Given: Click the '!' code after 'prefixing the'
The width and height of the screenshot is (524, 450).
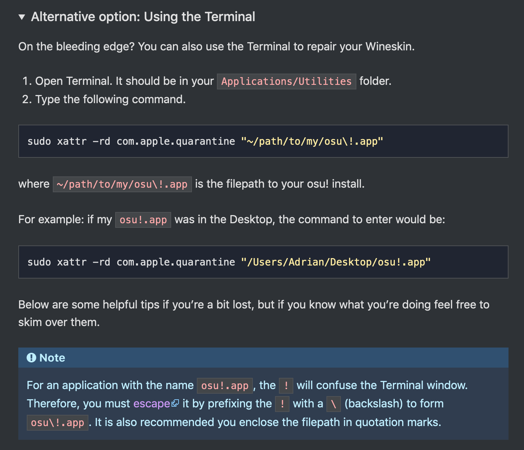Looking at the screenshot, I should point(282,404).
